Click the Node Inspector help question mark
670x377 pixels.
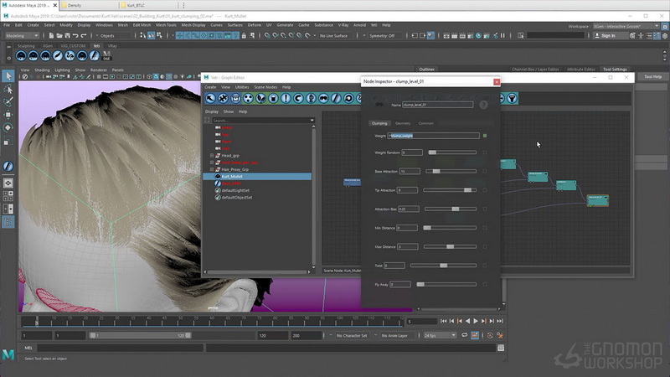[483, 105]
